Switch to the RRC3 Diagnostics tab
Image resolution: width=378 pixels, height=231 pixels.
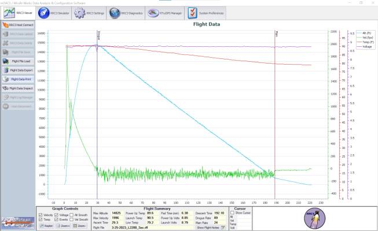point(123,13)
